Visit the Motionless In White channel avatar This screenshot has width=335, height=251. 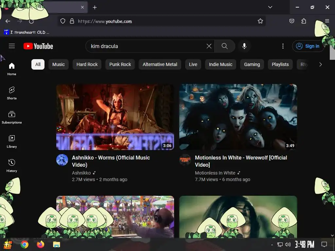pos(185,160)
